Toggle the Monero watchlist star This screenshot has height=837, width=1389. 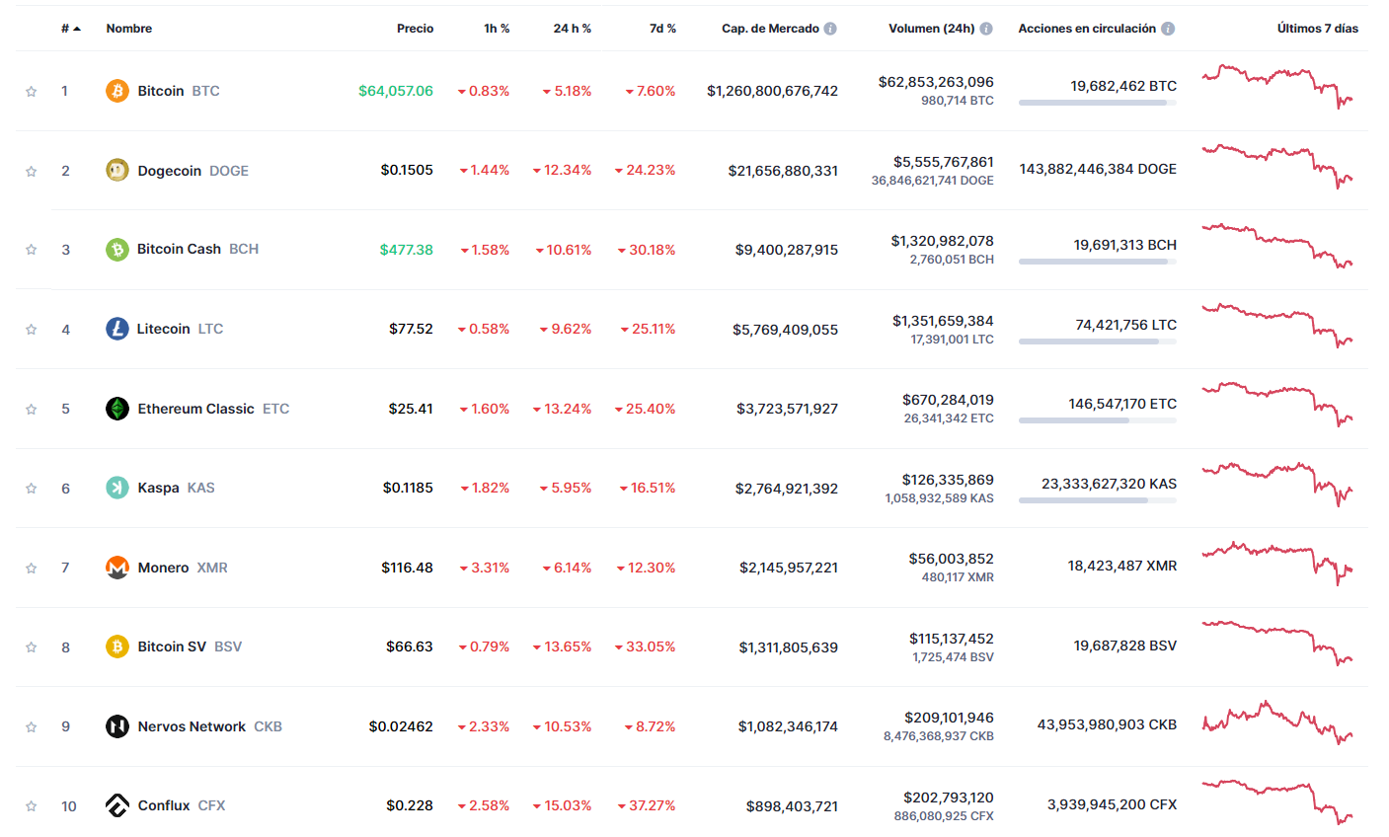pos(31,568)
